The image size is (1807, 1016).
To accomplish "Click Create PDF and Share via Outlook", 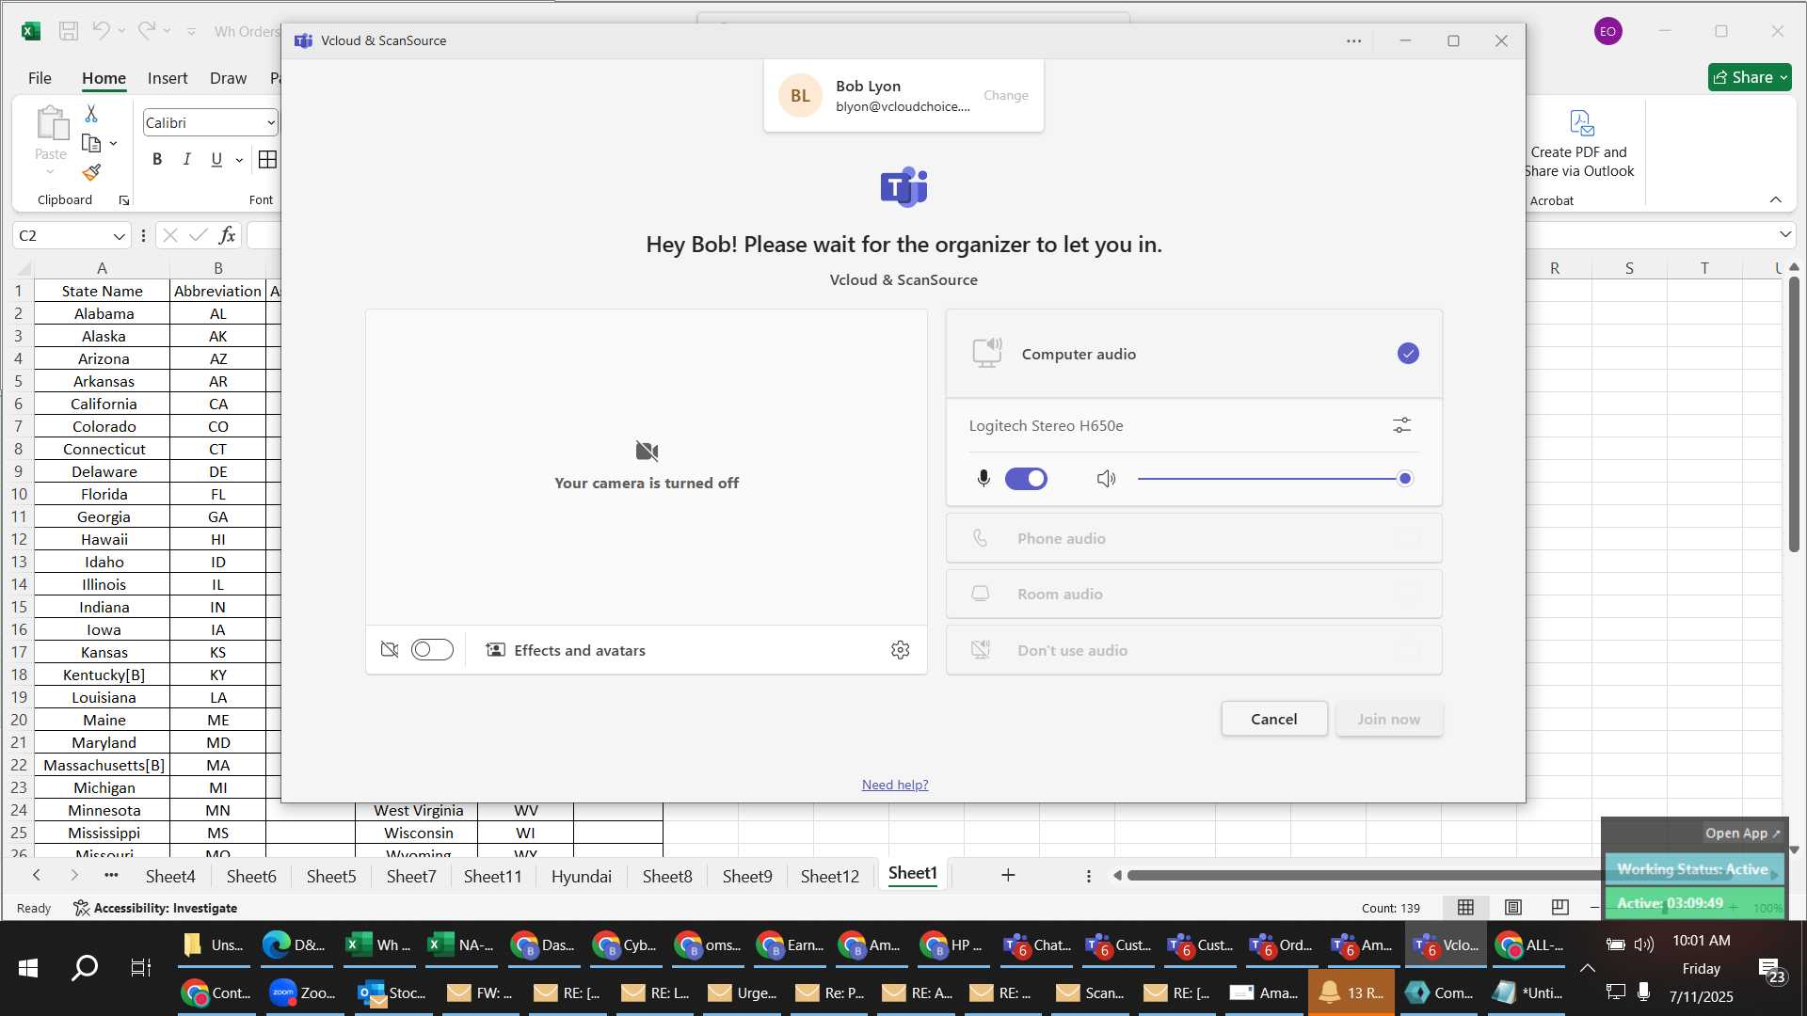I will tap(1579, 144).
